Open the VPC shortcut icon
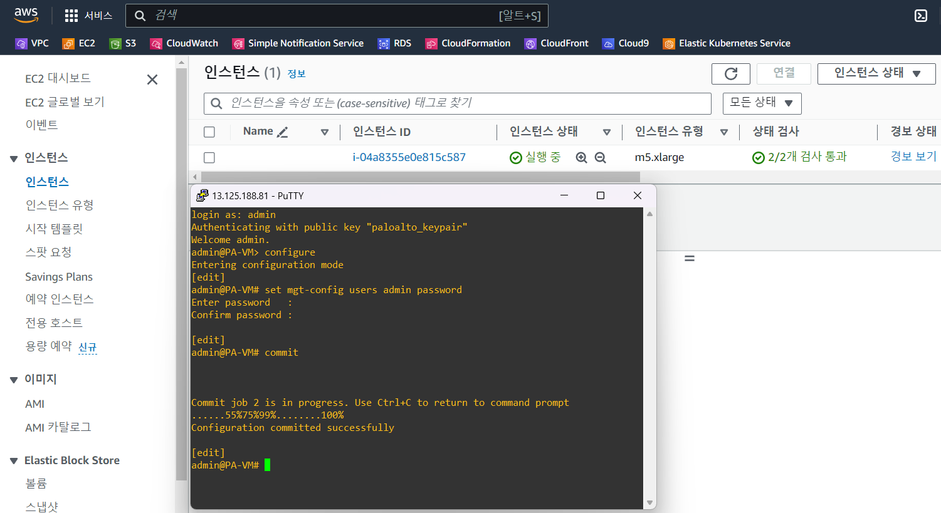Screen dimensions: 941x513 tap(21, 44)
